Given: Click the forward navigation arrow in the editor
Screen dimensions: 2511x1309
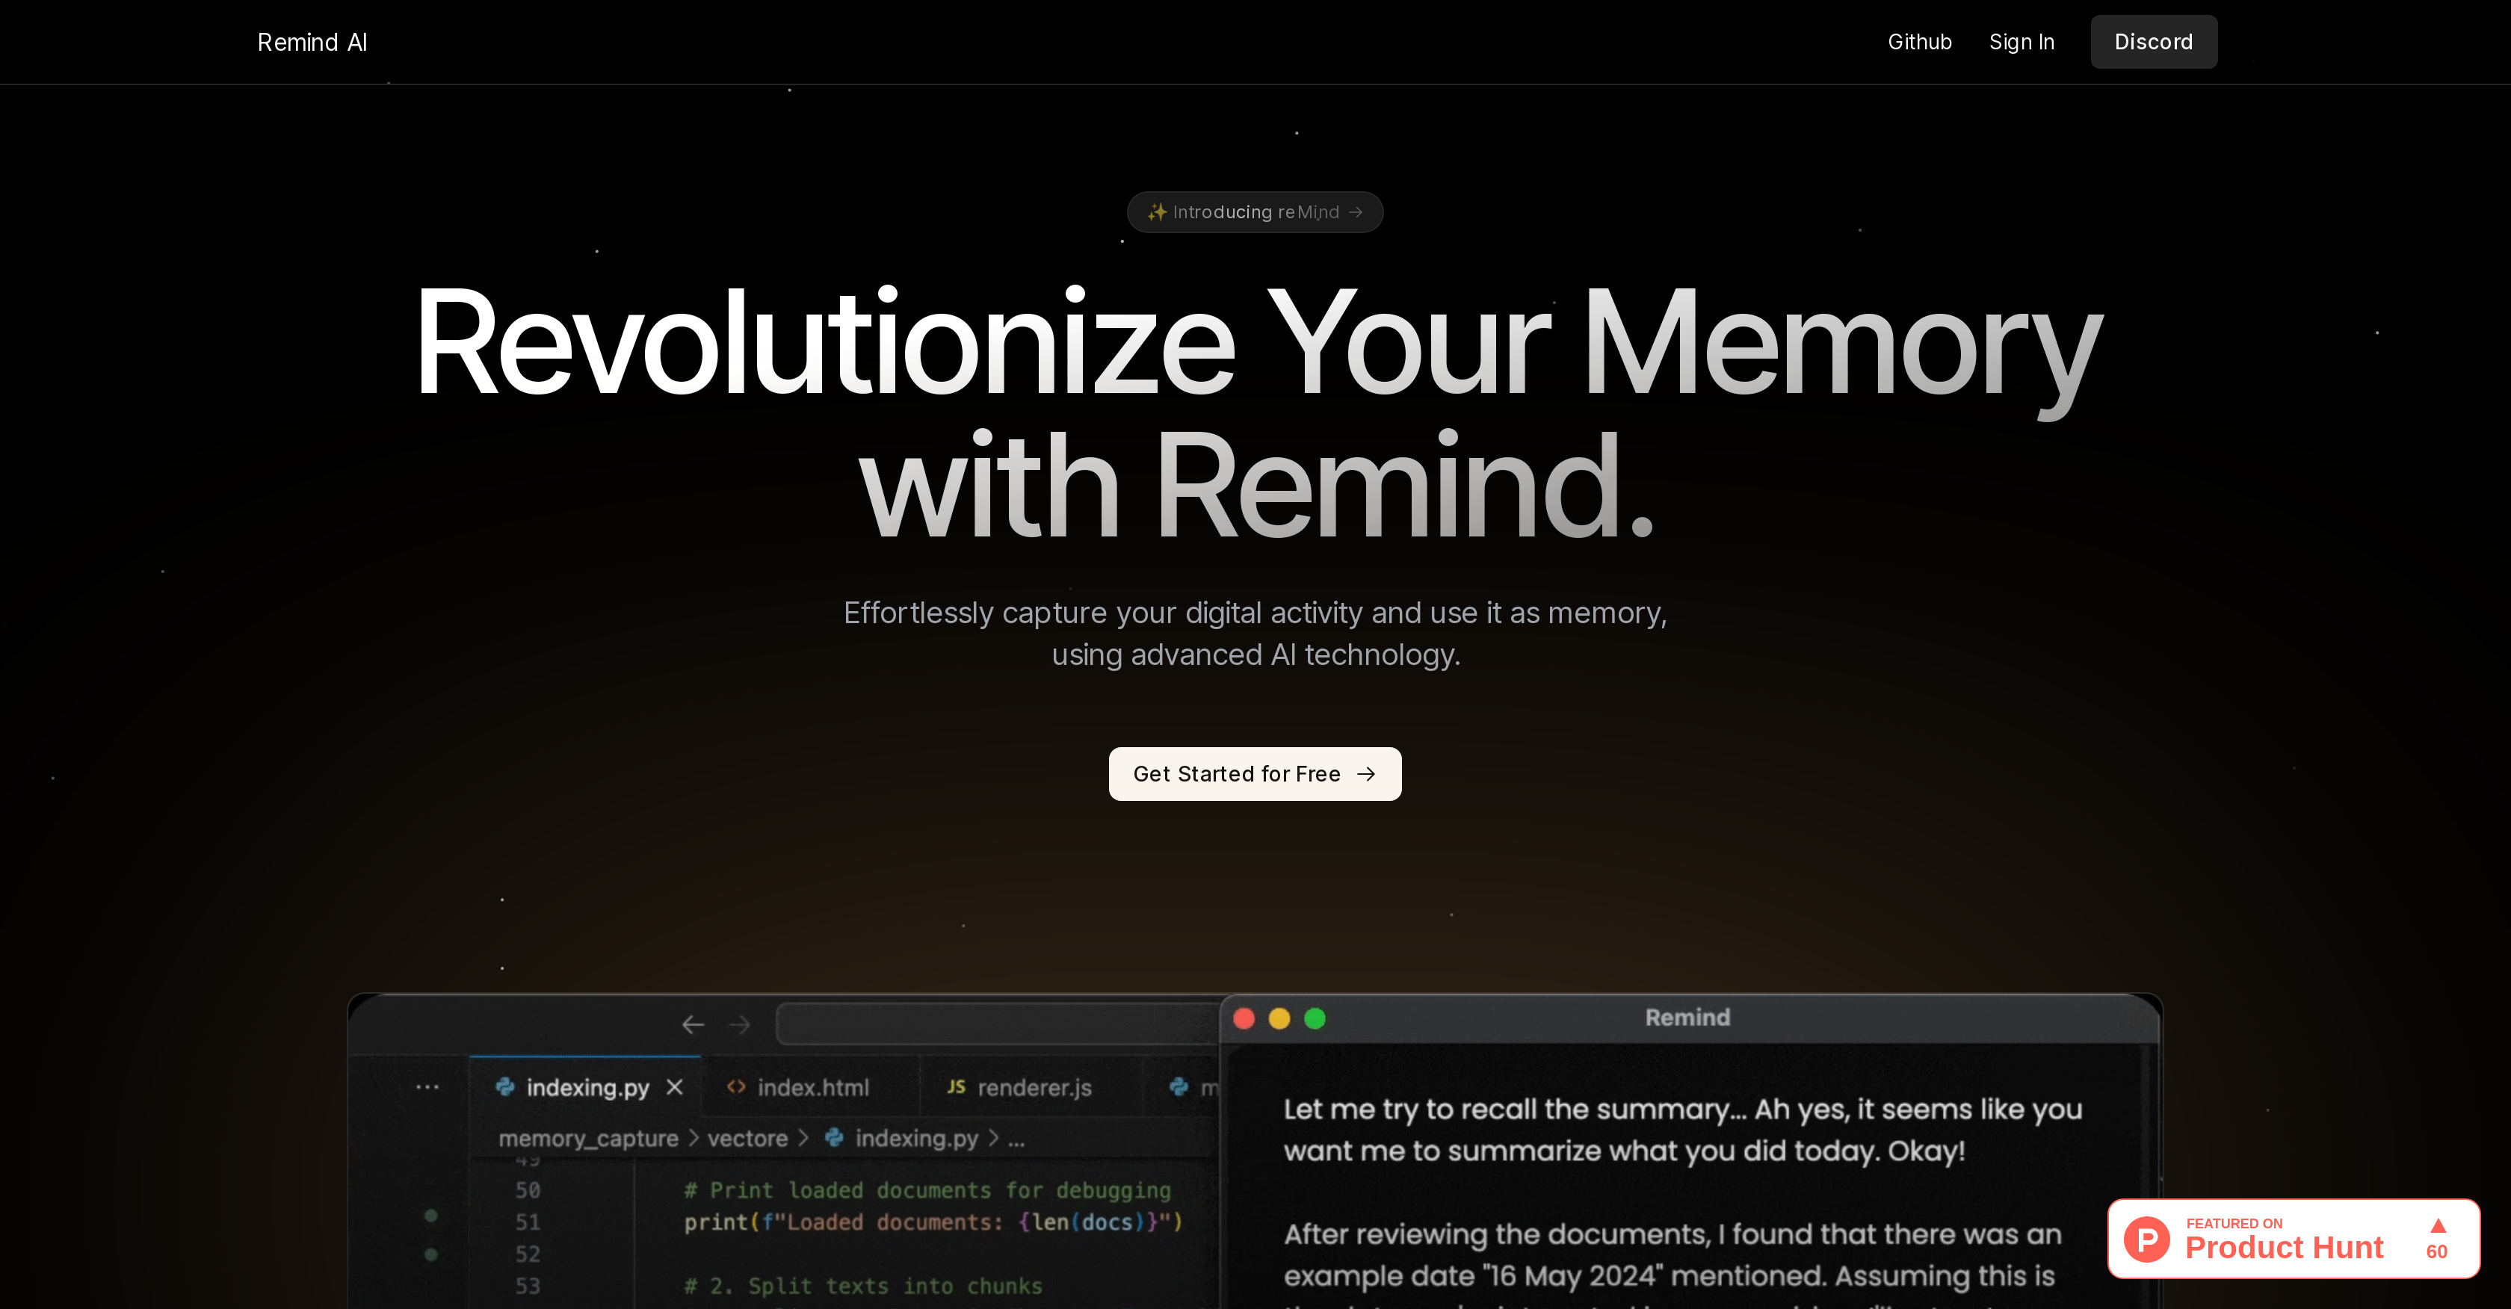Looking at the screenshot, I should [x=739, y=1024].
